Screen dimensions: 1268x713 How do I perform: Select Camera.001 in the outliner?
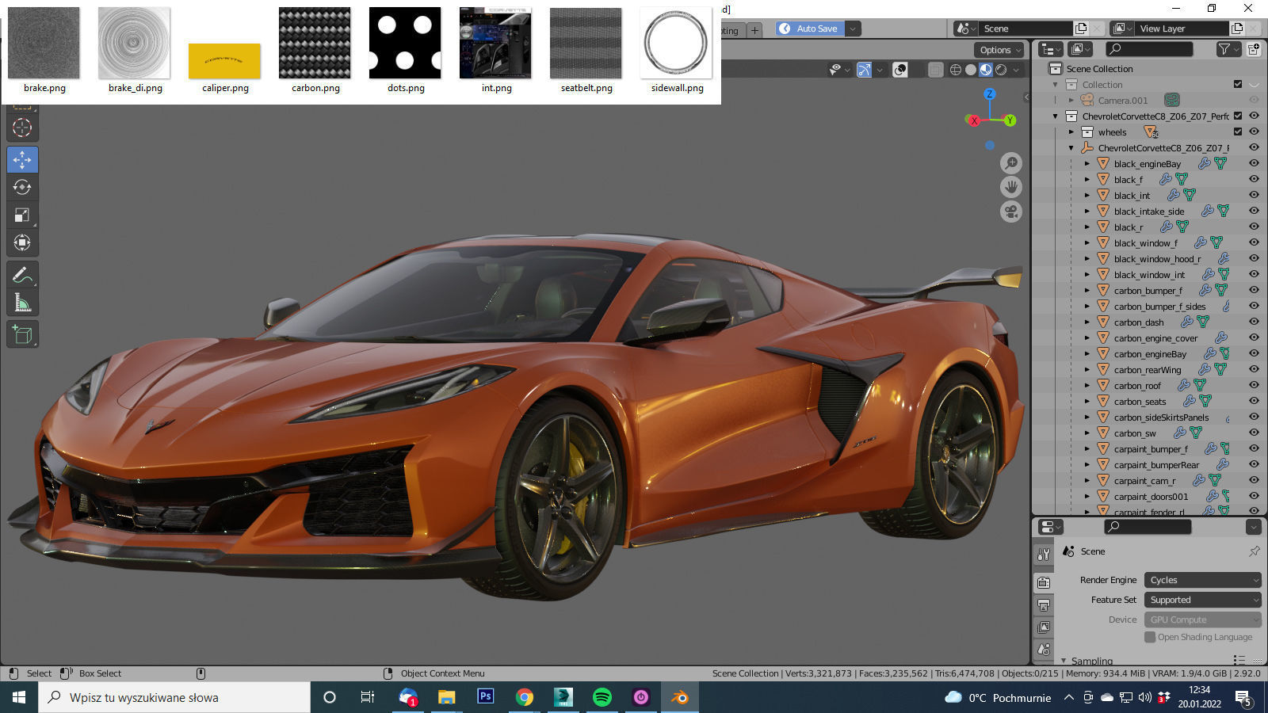(1122, 101)
